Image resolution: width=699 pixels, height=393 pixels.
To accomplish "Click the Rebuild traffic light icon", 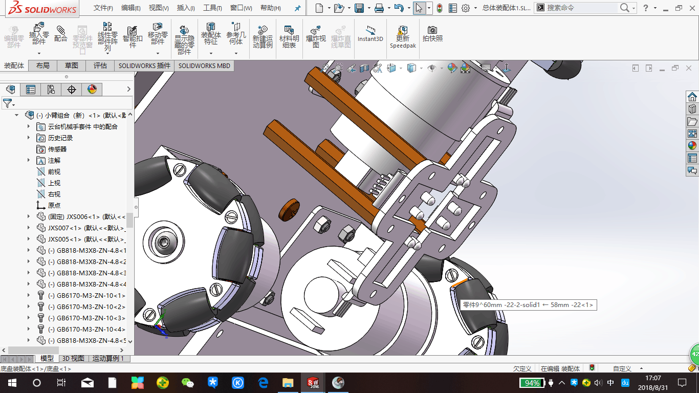I will tap(439, 8).
